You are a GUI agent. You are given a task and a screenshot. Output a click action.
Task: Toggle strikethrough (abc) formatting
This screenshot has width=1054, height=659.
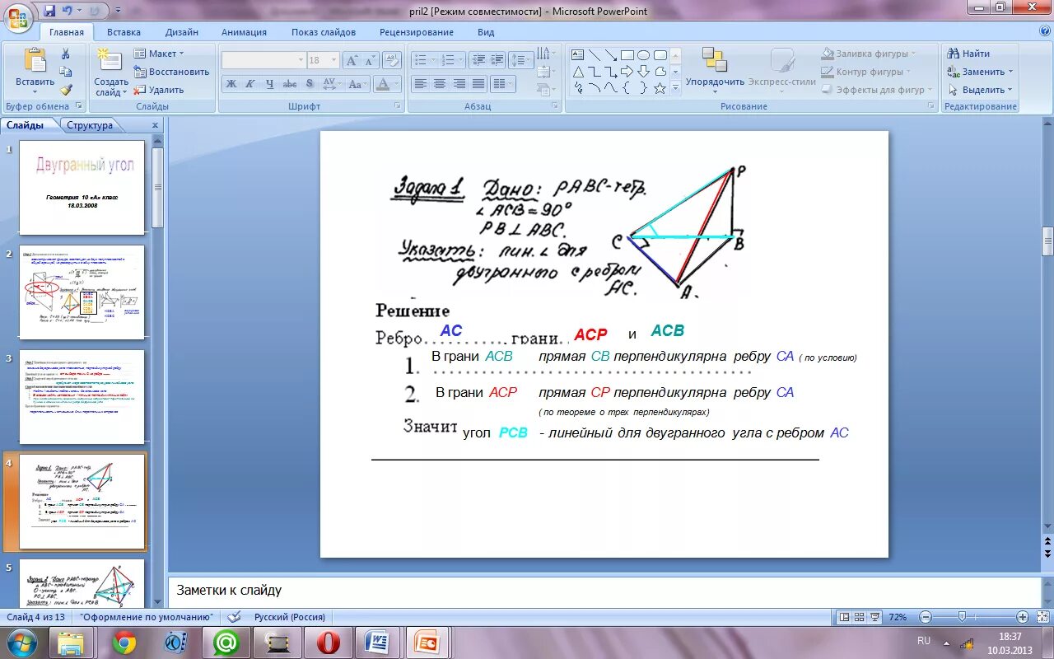[289, 84]
